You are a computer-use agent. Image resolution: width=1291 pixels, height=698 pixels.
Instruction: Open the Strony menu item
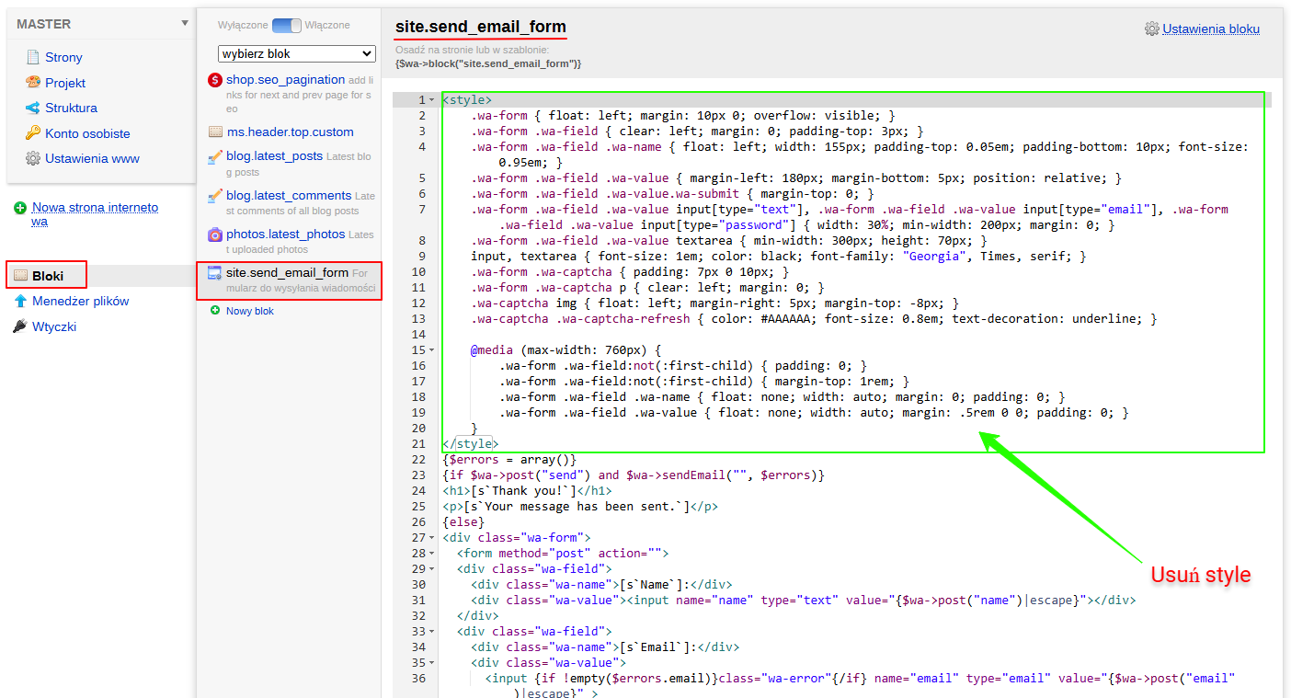click(63, 57)
